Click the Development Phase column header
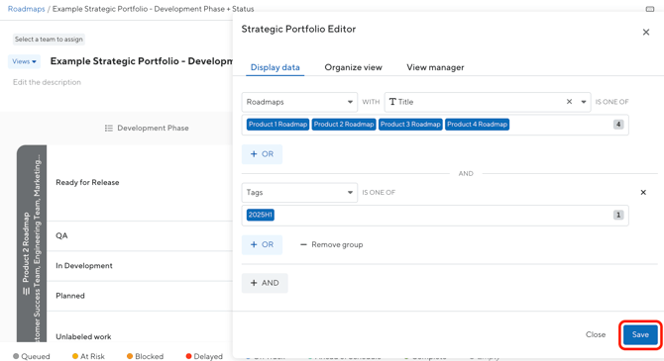The width and height of the screenshot is (664, 361). tap(147, 129)
